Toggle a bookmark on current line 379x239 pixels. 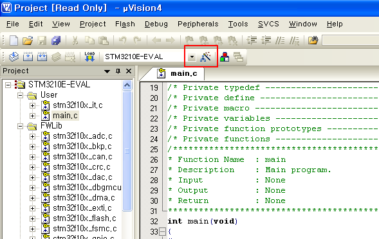[x=189, y=40]
